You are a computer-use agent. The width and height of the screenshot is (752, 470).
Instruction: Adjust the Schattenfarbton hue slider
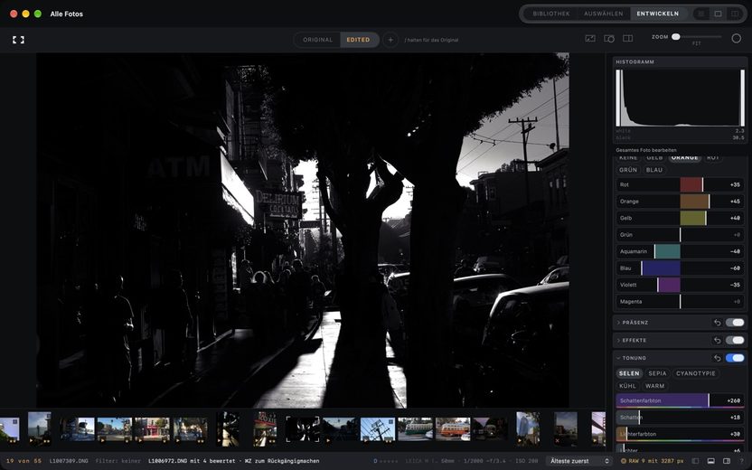coord(680,400)
